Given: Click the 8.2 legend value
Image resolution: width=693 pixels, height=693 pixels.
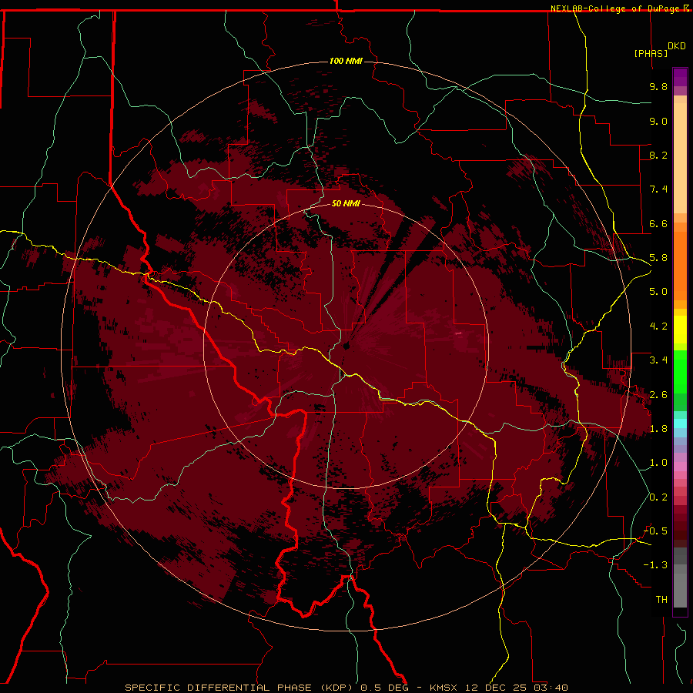Looking at the screenshot, I should (x=658, y=155).
